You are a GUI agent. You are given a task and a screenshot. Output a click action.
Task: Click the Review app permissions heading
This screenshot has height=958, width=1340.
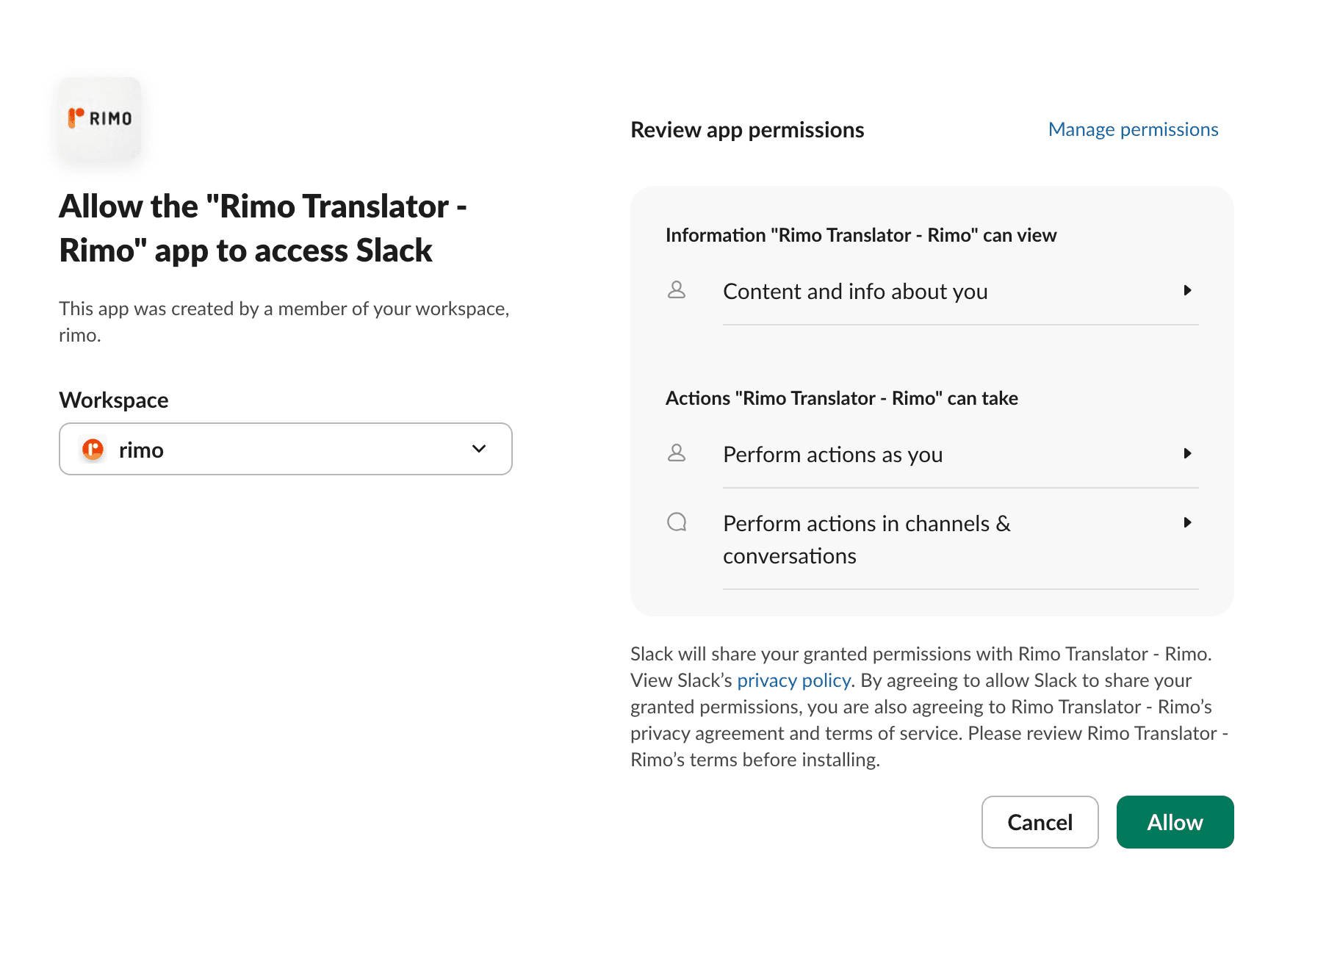click(x=746, y=129)
